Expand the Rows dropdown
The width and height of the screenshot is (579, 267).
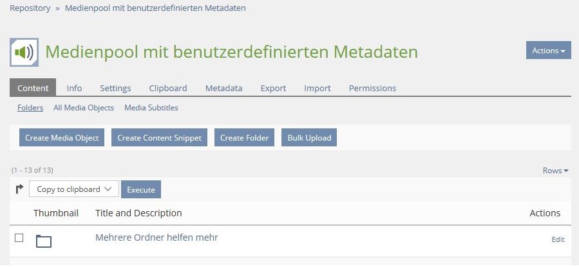(x=555, y=170)
